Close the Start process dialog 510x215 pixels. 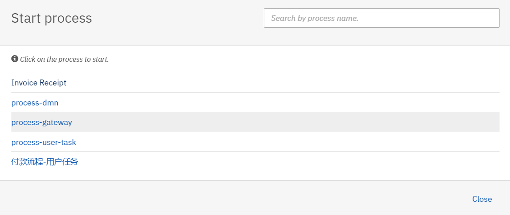point(482,199)
